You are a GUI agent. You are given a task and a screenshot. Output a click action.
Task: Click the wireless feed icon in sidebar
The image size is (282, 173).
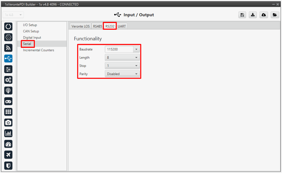click(x=9, y=48)
